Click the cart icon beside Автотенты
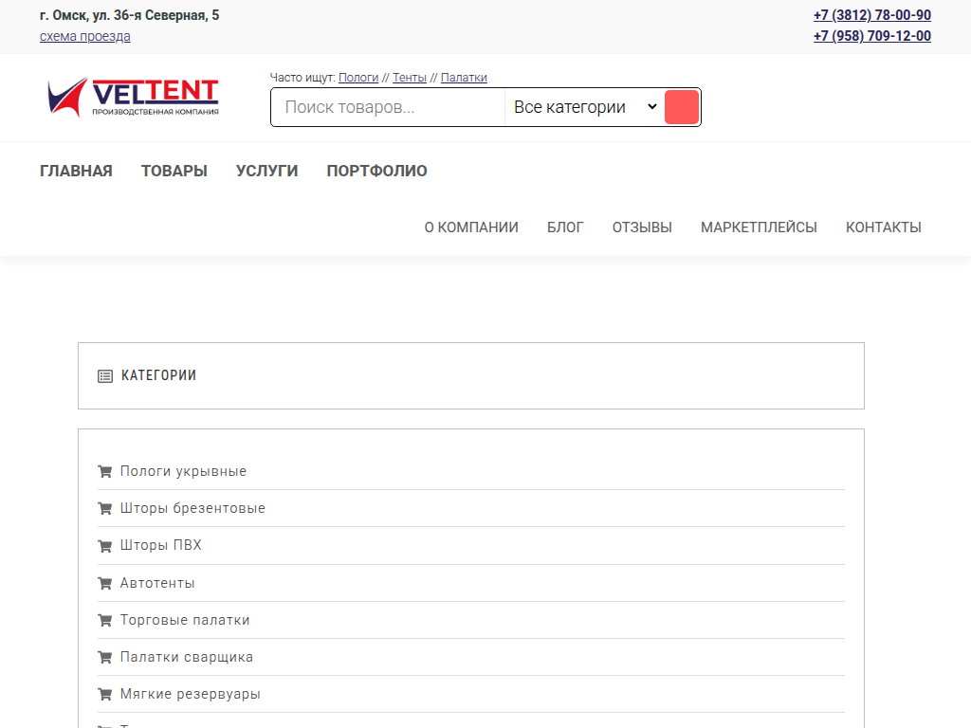 (104, 583)
